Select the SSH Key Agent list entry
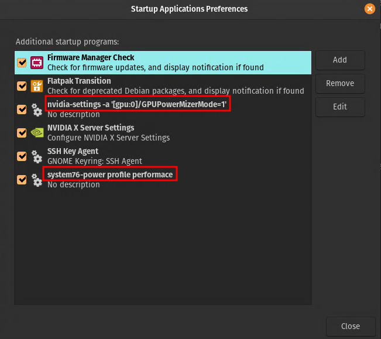Screen dimensions: 381x339 [74, 152]
